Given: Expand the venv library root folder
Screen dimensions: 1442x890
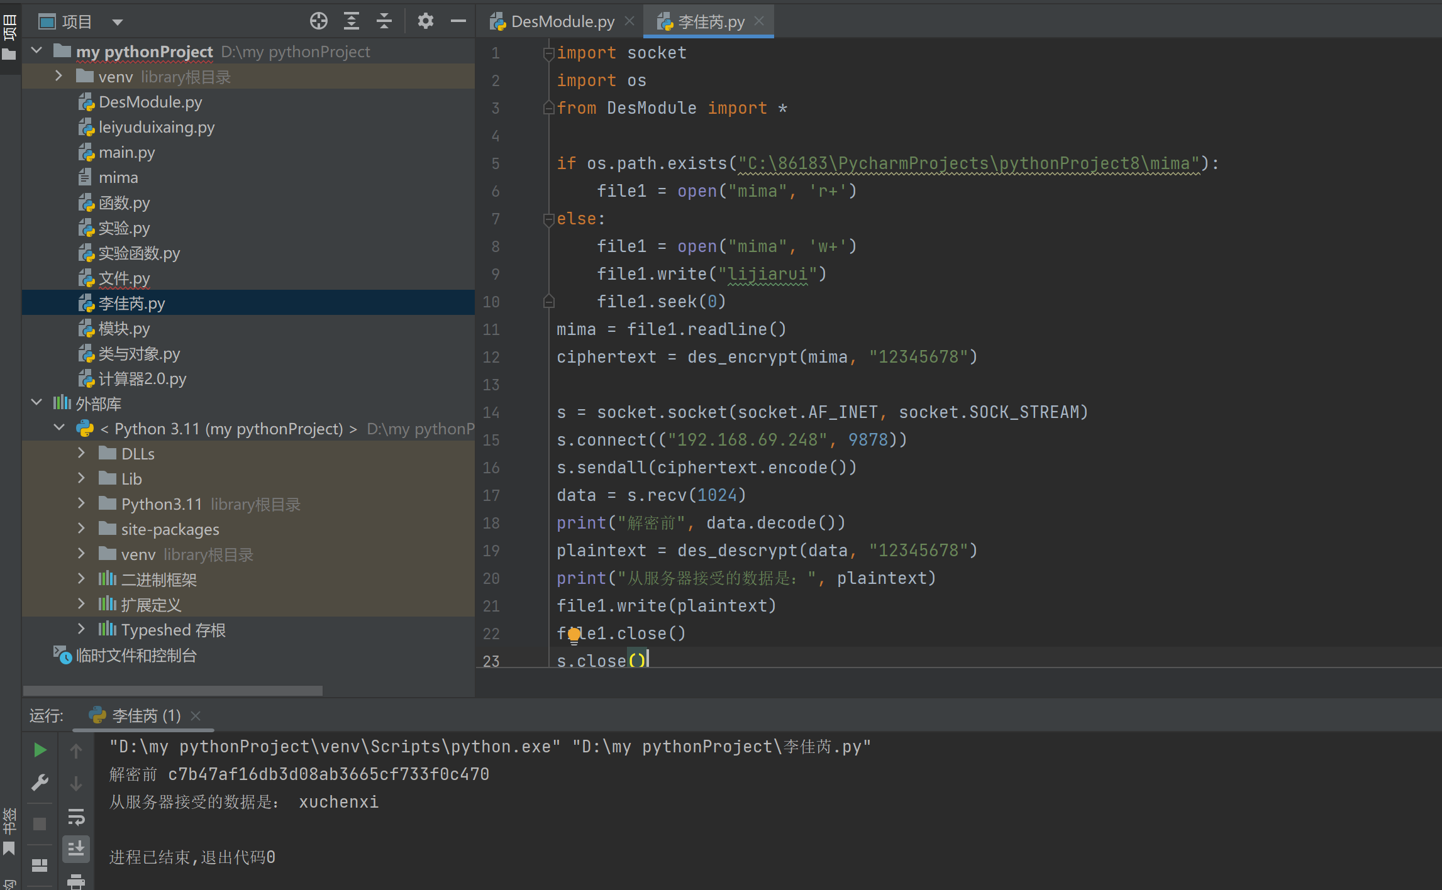Looking at the screenshot, I should click(x=58, y=76).
